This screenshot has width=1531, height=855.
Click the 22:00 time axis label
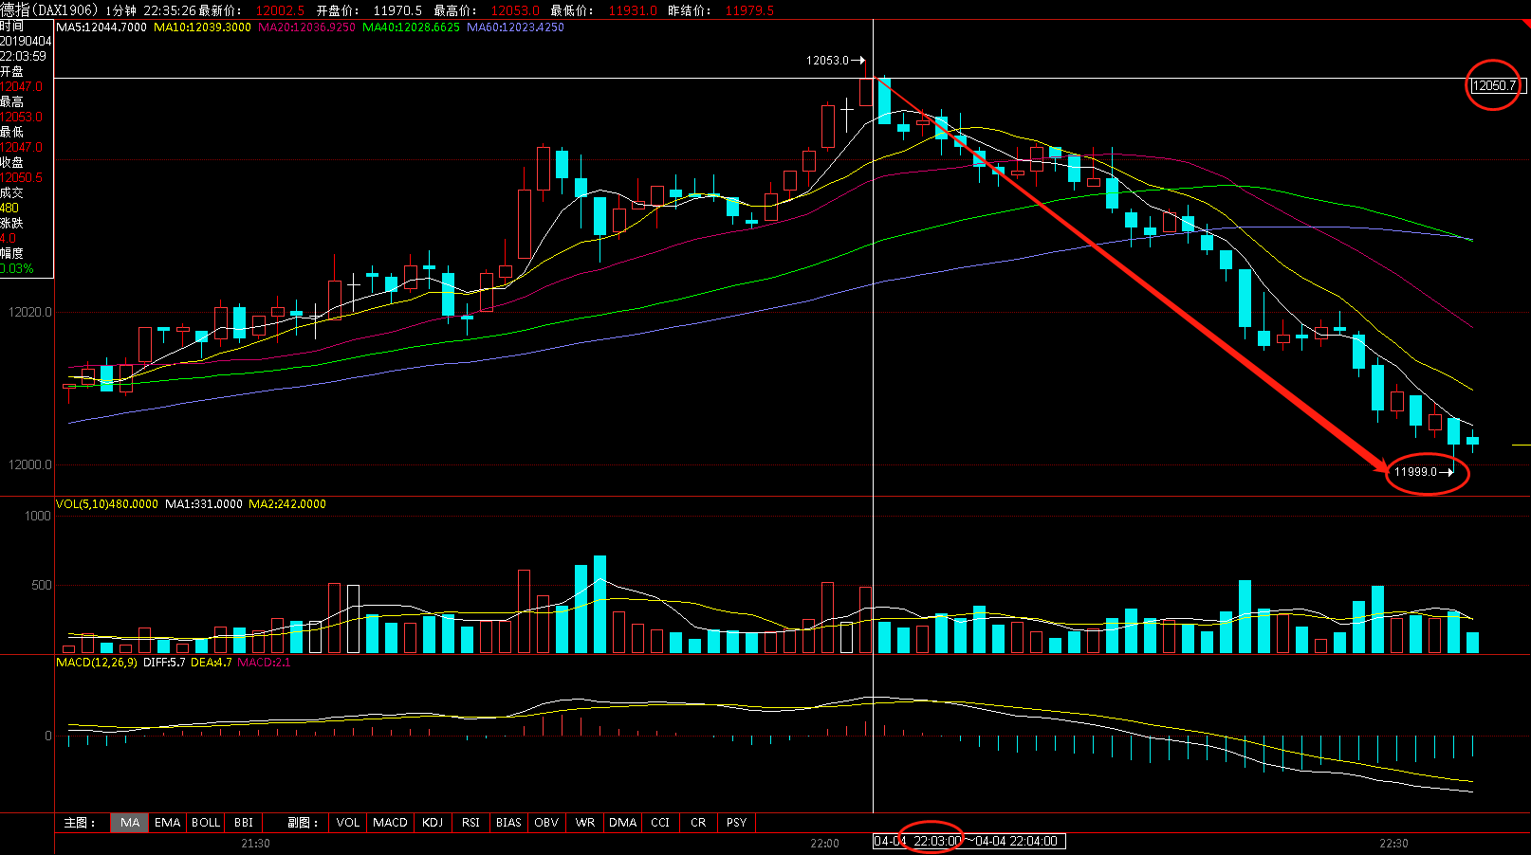coord(825,844)
